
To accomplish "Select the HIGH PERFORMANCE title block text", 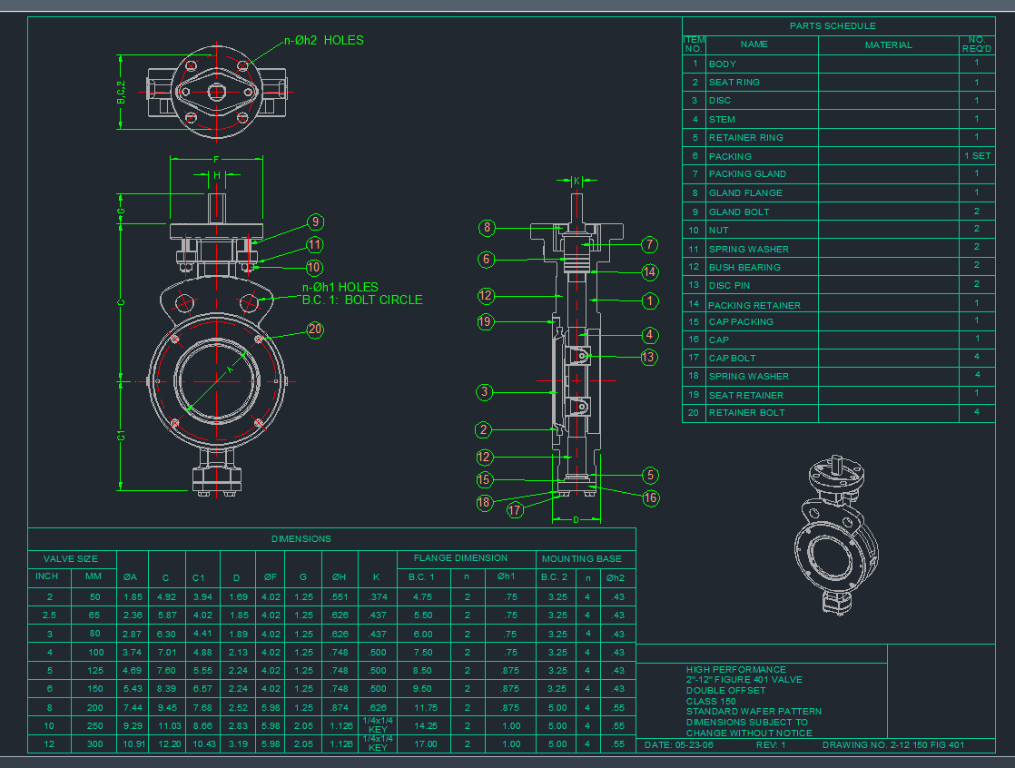I will point(736,669).
